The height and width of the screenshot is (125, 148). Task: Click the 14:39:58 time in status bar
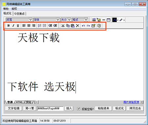[x=45, y=121]
